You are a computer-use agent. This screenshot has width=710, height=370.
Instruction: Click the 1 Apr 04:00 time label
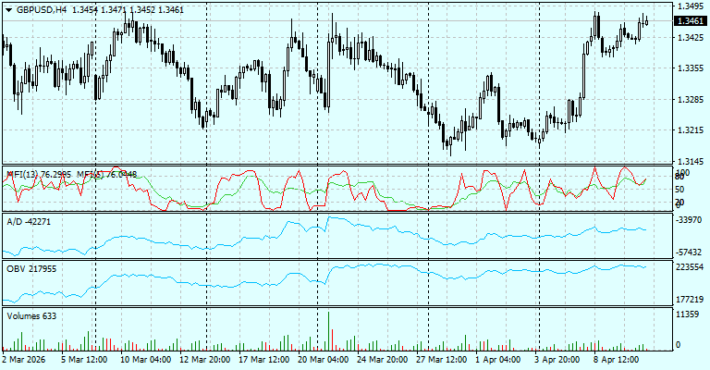[x=498, y=360]
